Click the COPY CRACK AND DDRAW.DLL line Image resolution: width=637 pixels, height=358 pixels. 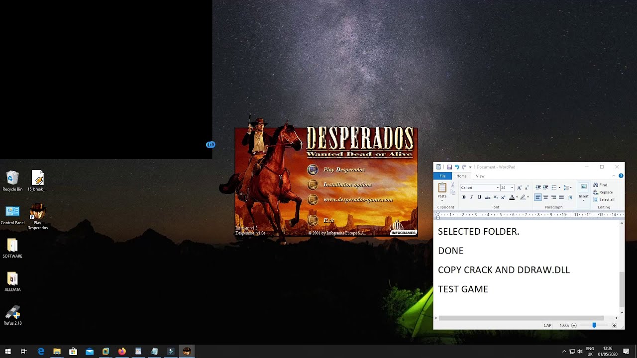point(504,270)
